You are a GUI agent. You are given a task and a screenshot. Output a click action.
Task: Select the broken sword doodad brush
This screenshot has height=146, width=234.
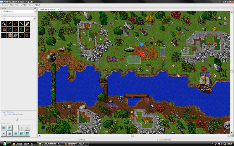click(21, 35)
